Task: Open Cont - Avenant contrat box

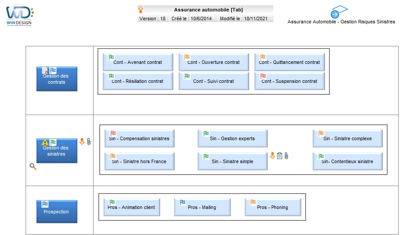Action: (x=138, y=62)
